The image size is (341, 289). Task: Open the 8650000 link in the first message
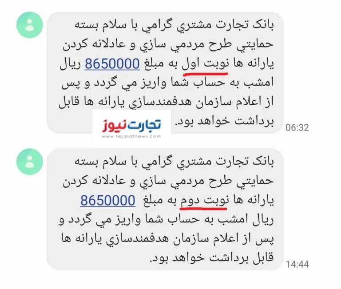coord(112,64)
